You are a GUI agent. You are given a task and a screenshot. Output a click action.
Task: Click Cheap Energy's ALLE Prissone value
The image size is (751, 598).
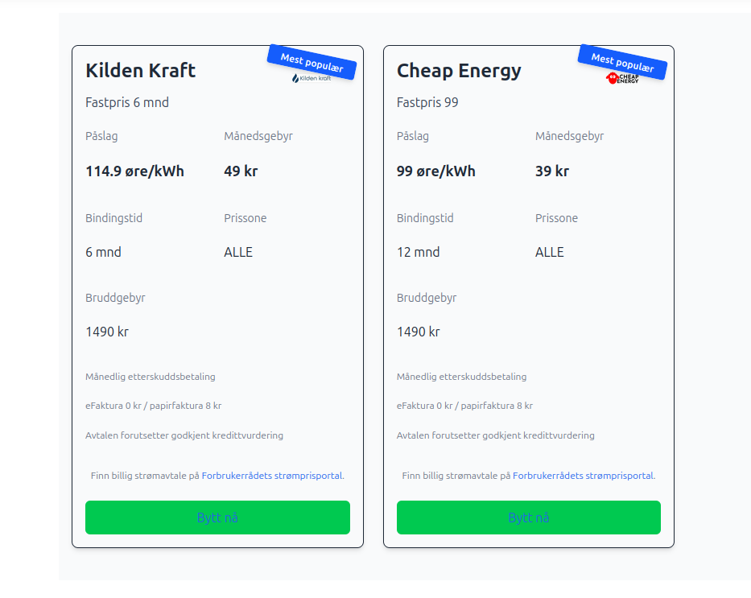click(549, 253)
